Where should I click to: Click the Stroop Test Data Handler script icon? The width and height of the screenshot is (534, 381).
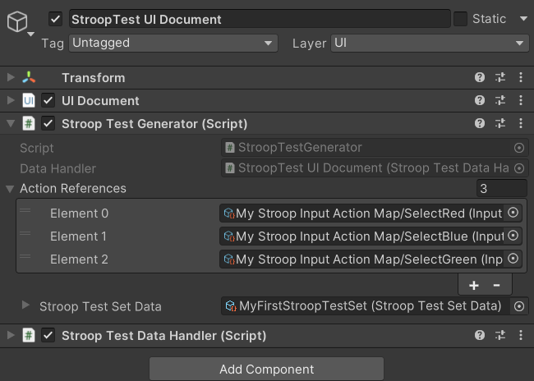pos(29,335)
